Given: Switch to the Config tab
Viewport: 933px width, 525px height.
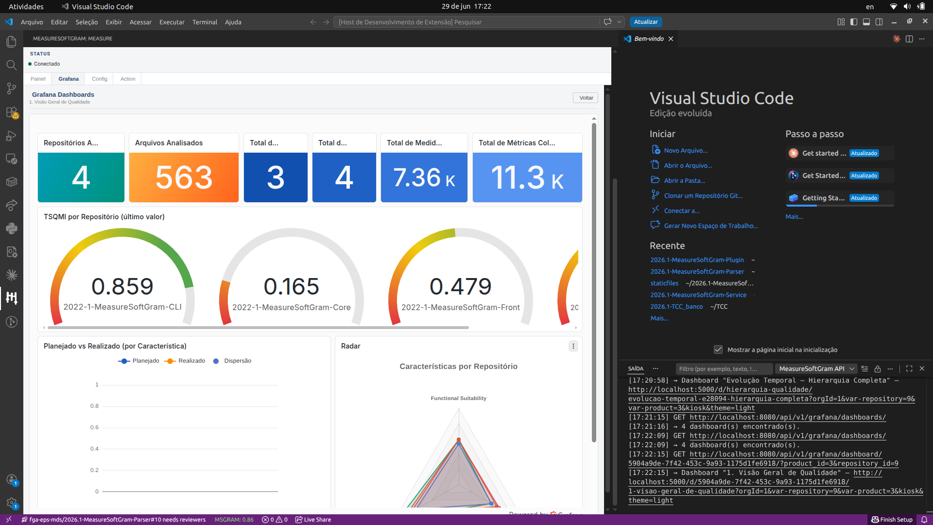Looking at the screenshot, I should click(x=100, y=79).
